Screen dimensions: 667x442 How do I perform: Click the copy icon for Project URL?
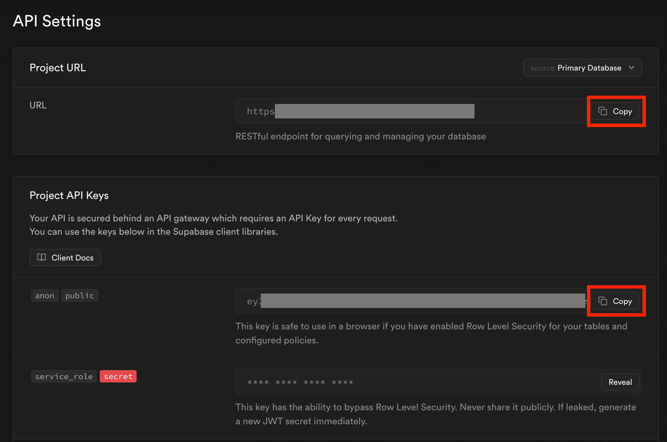coord(603,111)
